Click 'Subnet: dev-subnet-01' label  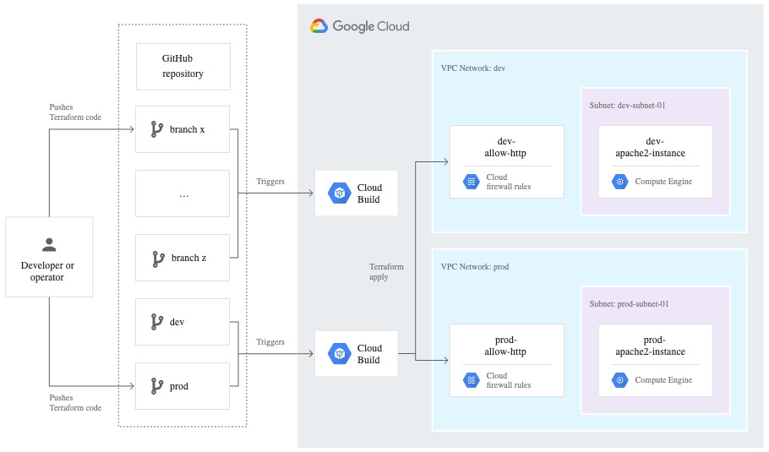click(x=627, y=106)
